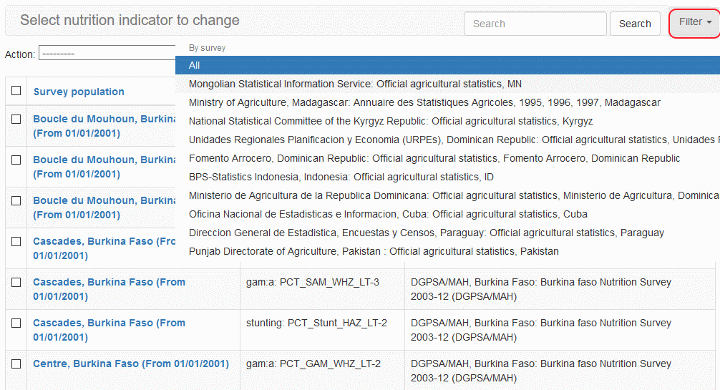Viewport: 720px width, 390px height.
Task: Open the Filter dropdown button
Action: coord(694,23)
